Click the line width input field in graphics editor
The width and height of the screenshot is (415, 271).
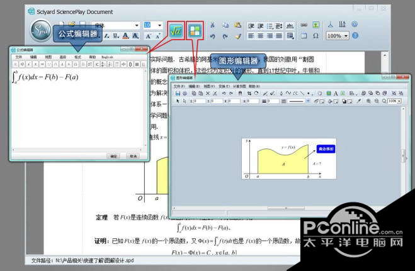273,101
